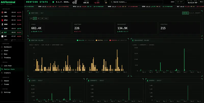The height and width of the screenshot is (103, 204).
Task: Select the 3M time range
Action: pyautogui.click(x=42, y=18)
